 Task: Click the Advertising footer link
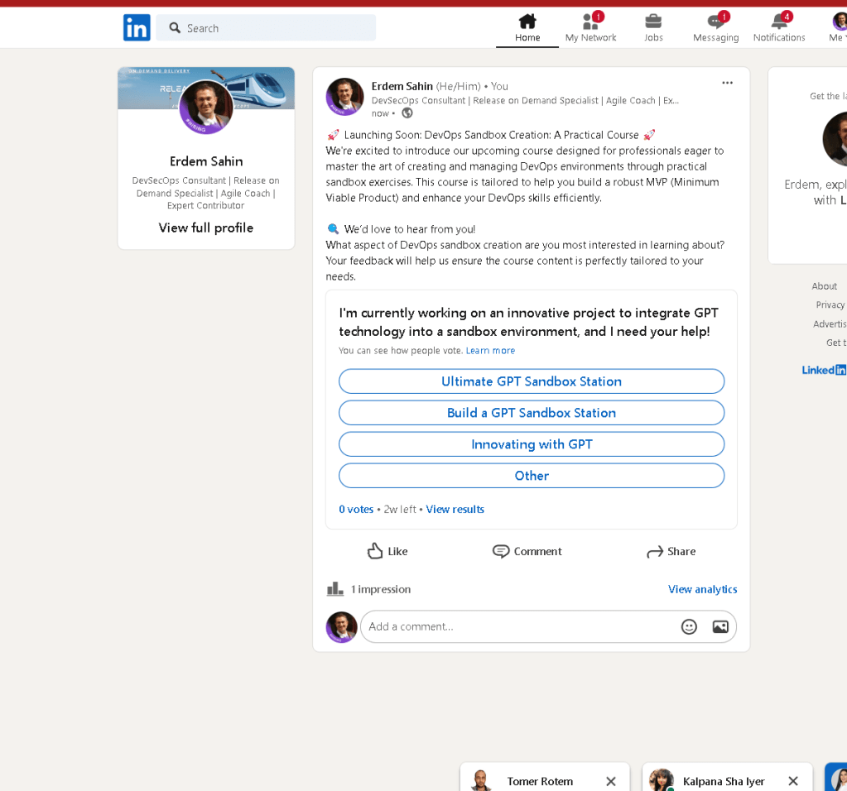click(x=830, y=324)
